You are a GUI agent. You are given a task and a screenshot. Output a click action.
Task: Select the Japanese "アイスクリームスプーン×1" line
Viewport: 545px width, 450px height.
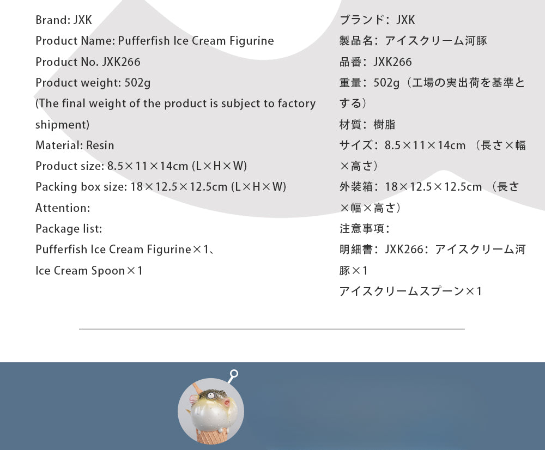pyautogui.click(x=410, y=291)
